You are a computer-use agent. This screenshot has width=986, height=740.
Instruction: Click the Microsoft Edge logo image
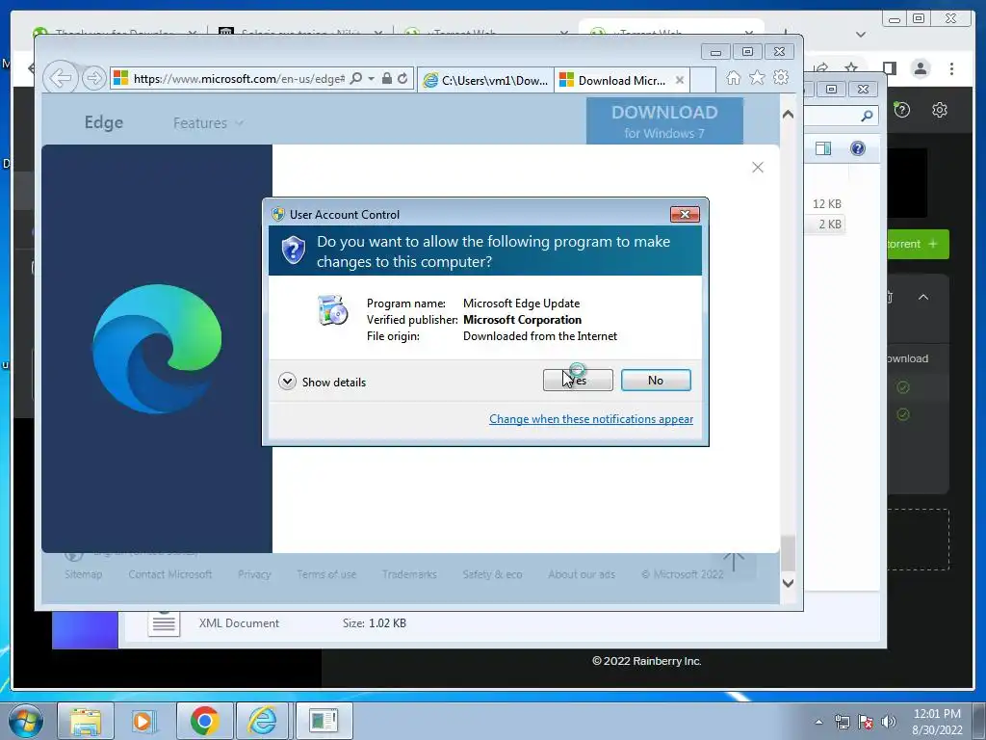click(x=157, y=349)
